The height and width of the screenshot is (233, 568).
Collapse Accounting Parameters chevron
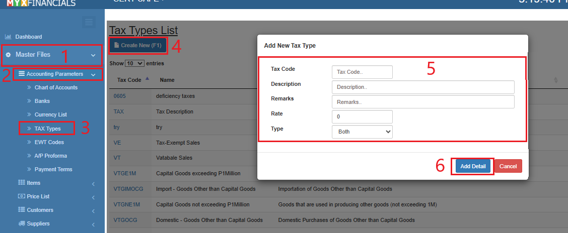[93, 74]
